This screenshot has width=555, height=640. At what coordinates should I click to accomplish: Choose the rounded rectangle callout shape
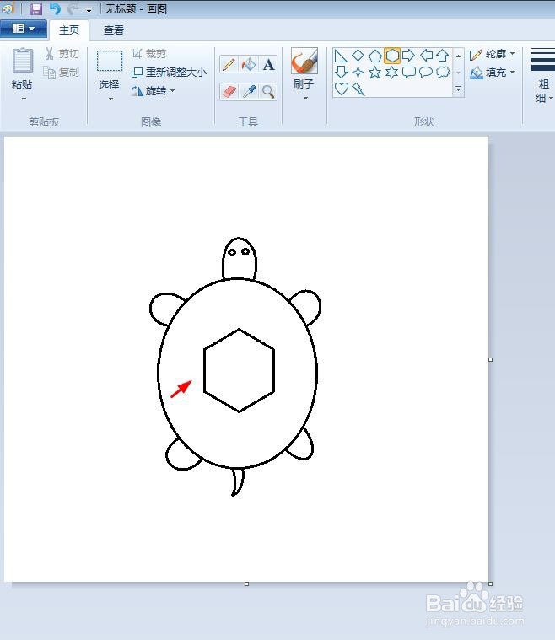409,73
